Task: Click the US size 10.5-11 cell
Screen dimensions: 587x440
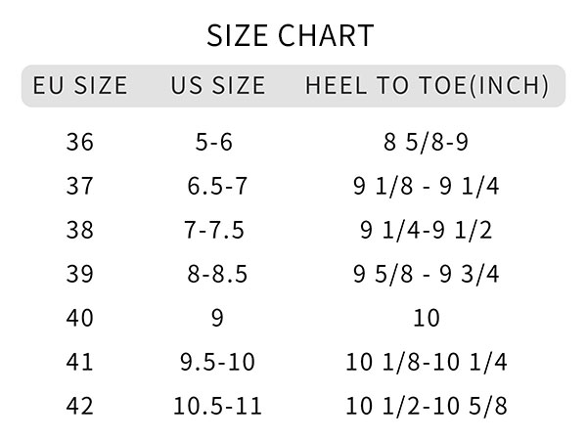Action: pyautogui.click(x=217, y=406)
